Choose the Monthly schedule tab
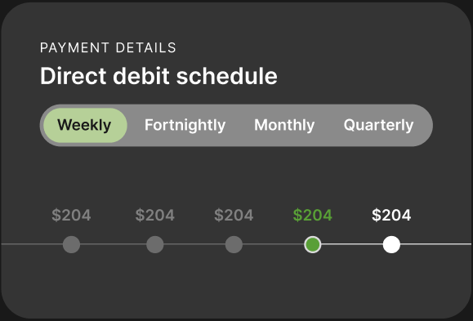Viewport: 473px width, 321px height. coord(284,125)
